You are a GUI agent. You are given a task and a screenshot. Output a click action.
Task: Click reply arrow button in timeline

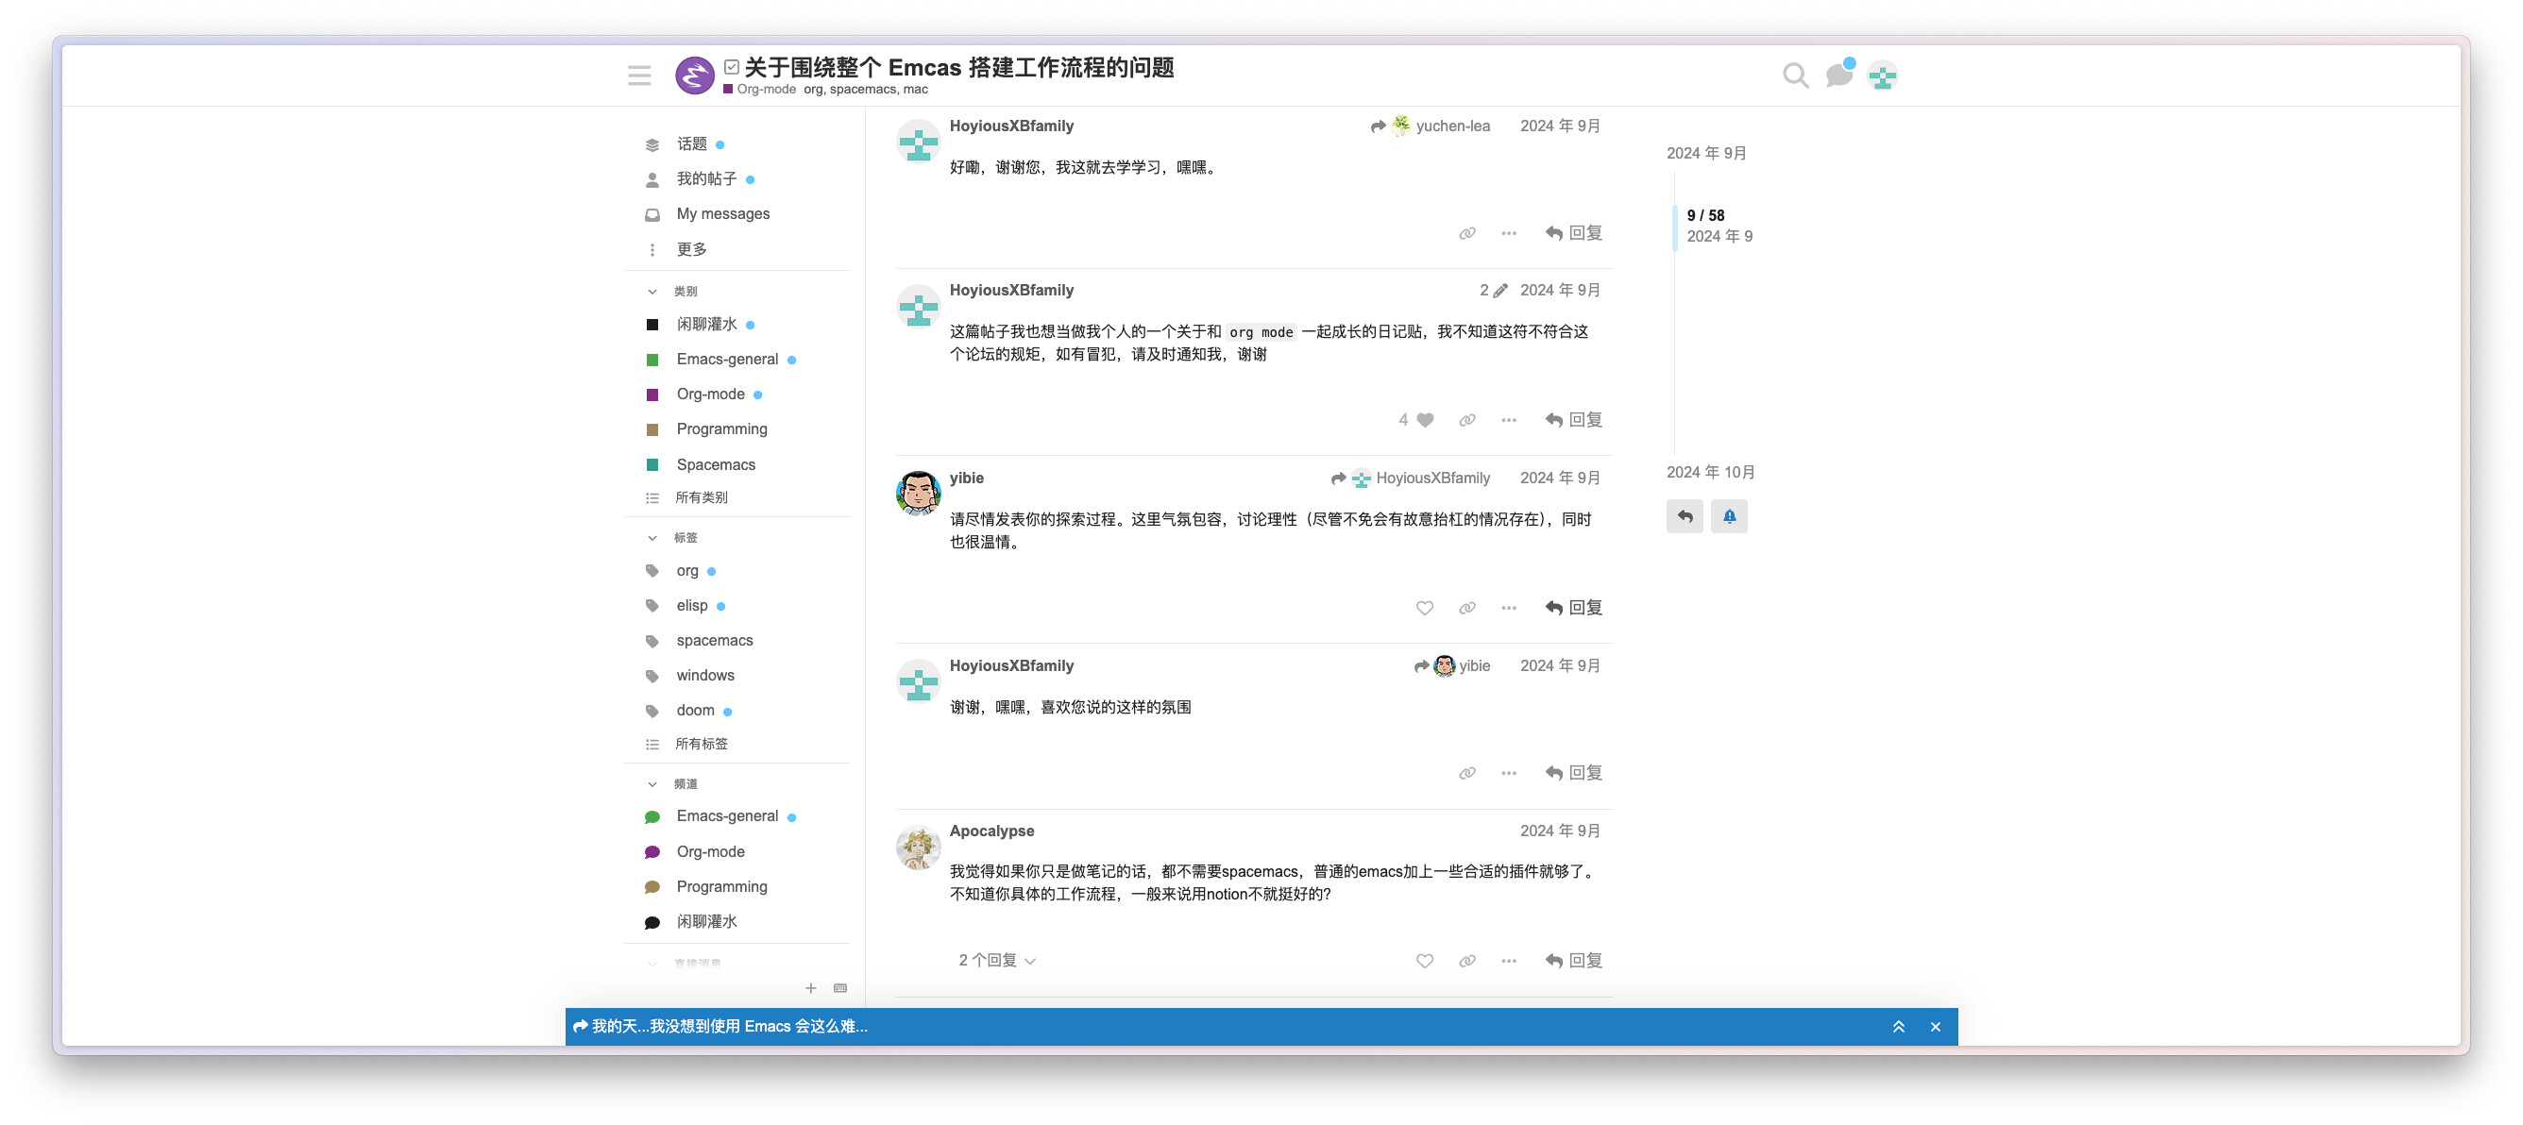click(x=1685, y=516)
